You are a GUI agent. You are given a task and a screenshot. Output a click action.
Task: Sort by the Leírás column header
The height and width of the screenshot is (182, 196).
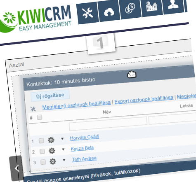pos(186,106)
